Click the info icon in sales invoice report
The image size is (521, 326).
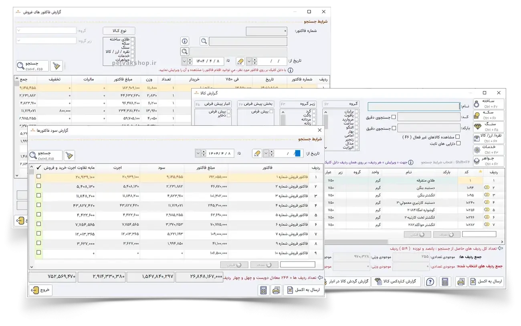click(x=184, y=41)
